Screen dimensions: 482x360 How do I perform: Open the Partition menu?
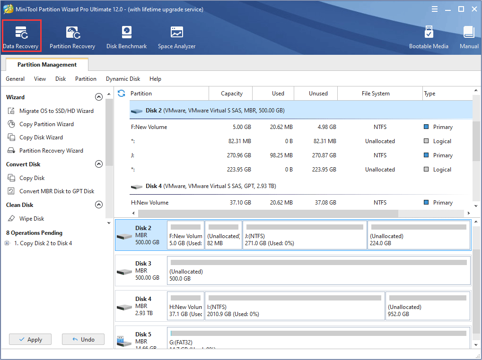point(86,79)
